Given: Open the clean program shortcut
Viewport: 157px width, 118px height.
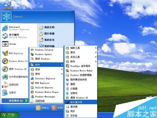Looking at the screenshot, I should click(9, 44).
